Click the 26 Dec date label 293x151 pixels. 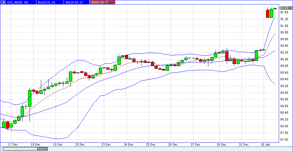click(173, 144)
